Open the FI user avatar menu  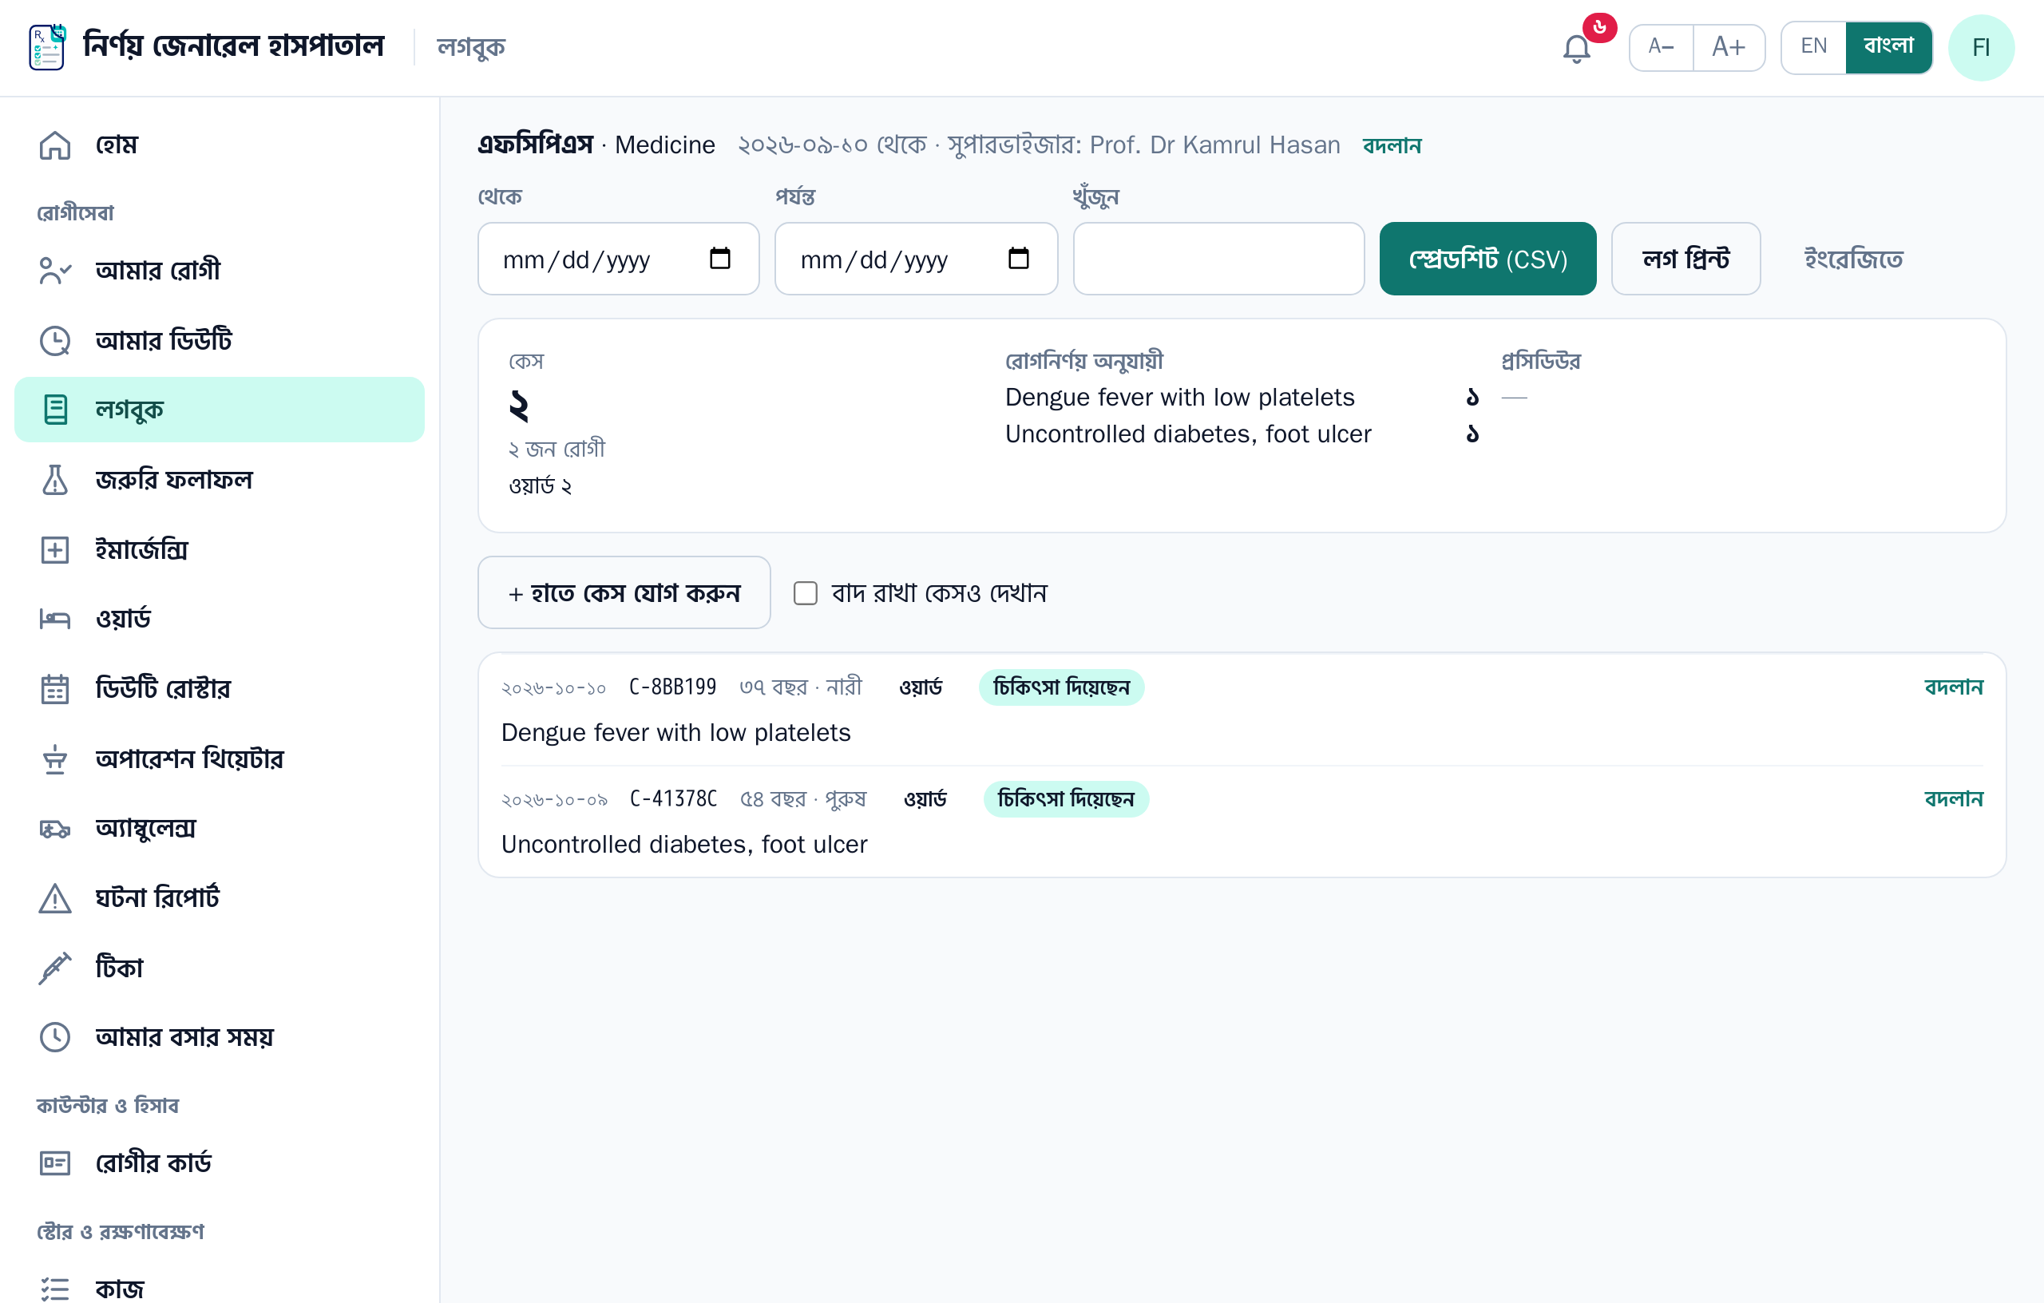tap(1980, 48)
